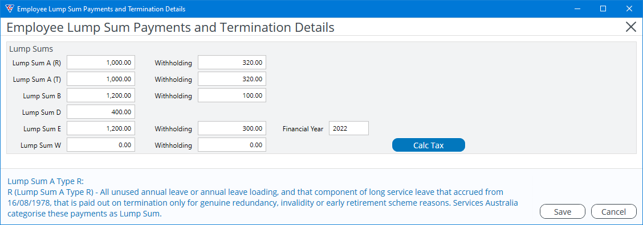Click the Lump Sum E Withholding field
The width and height of the screenshot is (643, 225).
click(232, 128)
